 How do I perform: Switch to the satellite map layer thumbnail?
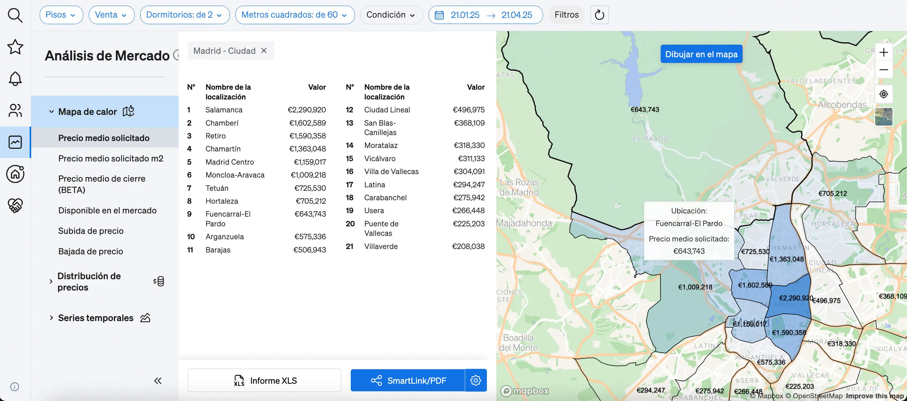coord(884,117)
